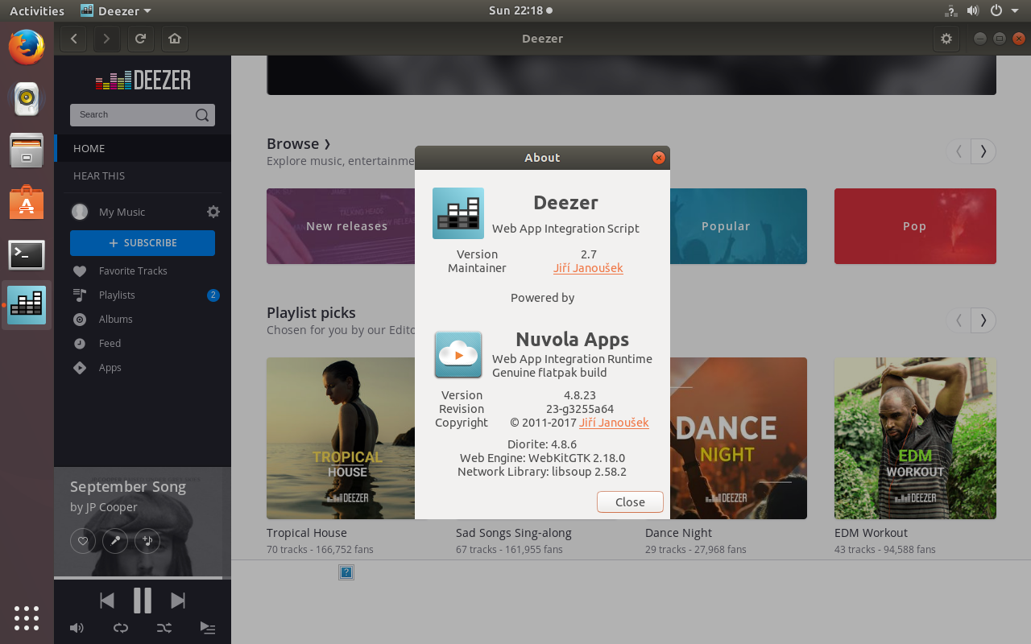Open Playlists in the sidebar

117,295
